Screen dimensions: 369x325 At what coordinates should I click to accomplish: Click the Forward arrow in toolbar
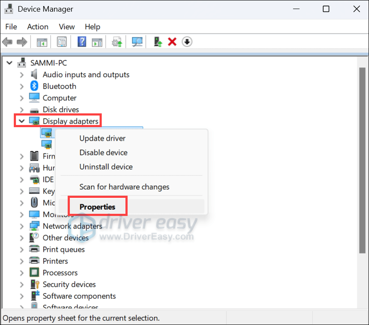point(22,42)
